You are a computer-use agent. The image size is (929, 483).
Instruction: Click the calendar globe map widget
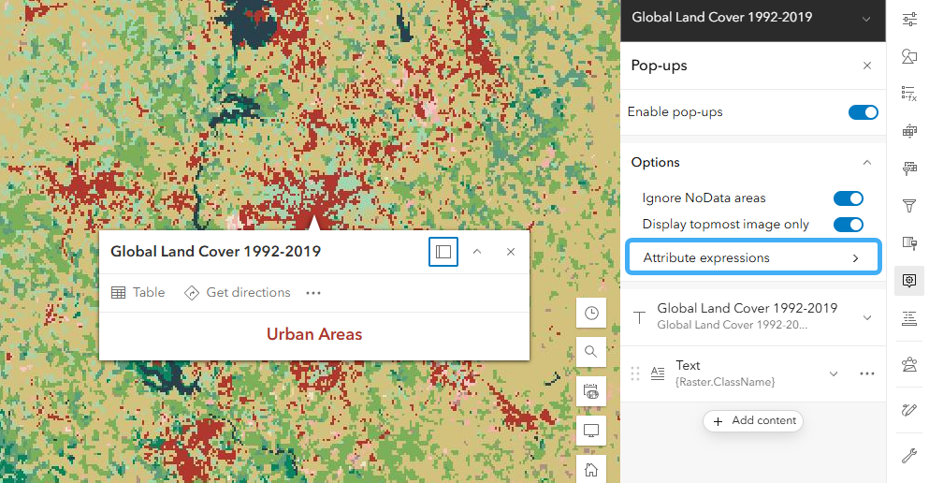[x=591, y=391]
